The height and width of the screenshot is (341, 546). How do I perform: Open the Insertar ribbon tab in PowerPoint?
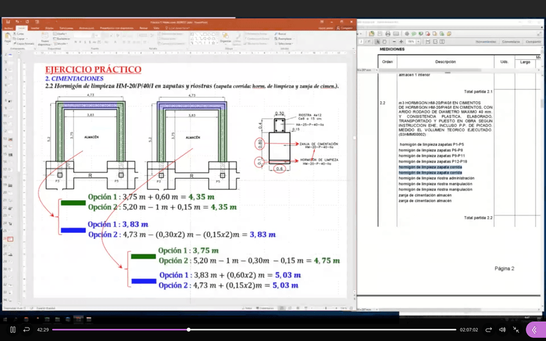(x=35, y=28)
